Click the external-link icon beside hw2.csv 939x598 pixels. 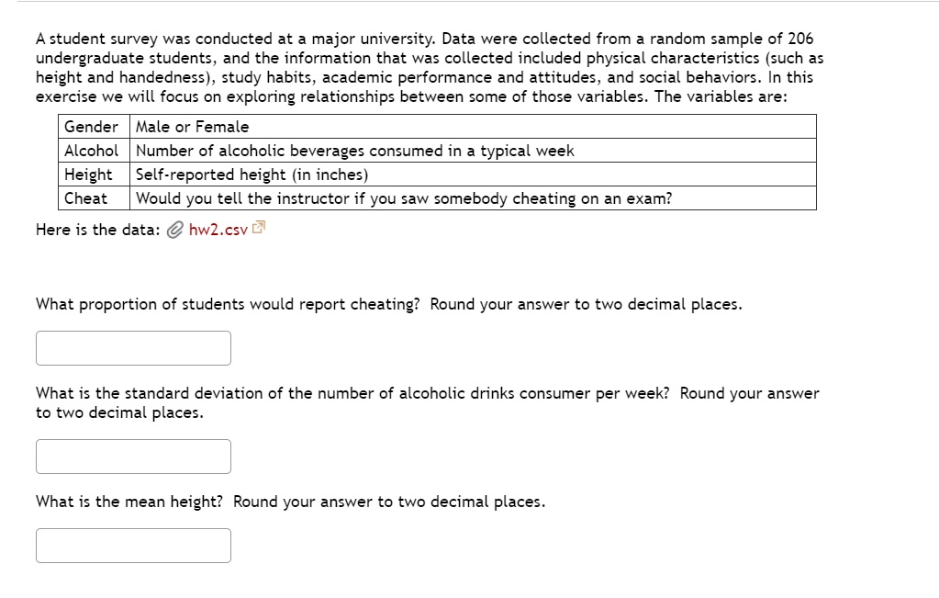(257, 226)
